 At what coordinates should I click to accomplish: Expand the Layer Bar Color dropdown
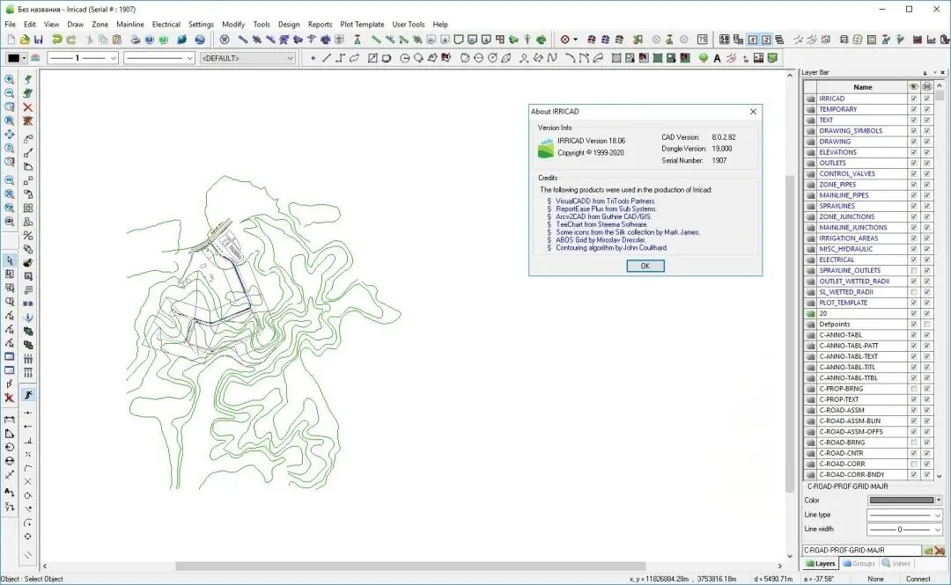pos(939,501)
